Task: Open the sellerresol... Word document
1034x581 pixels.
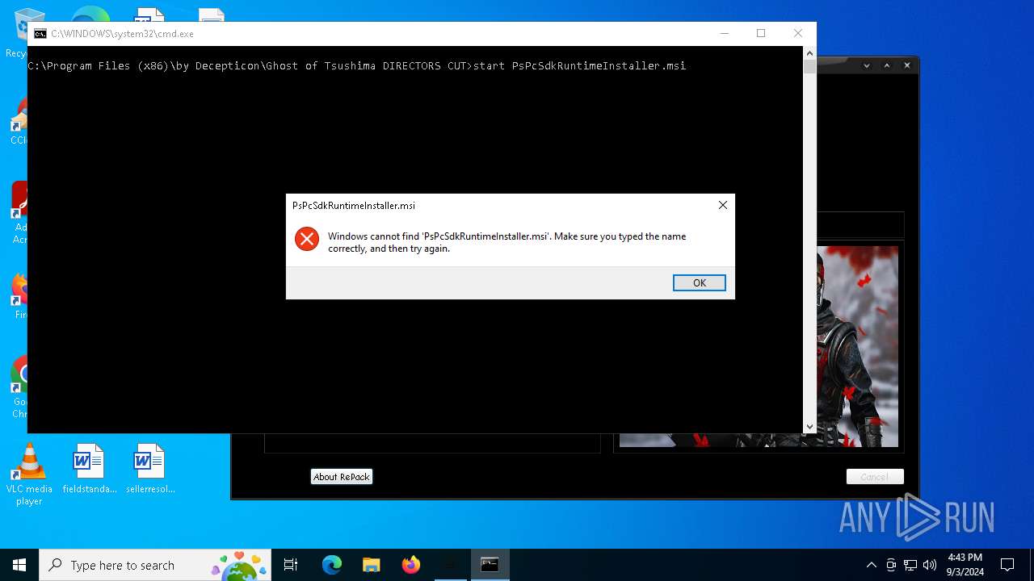Action: click(150, 469)
